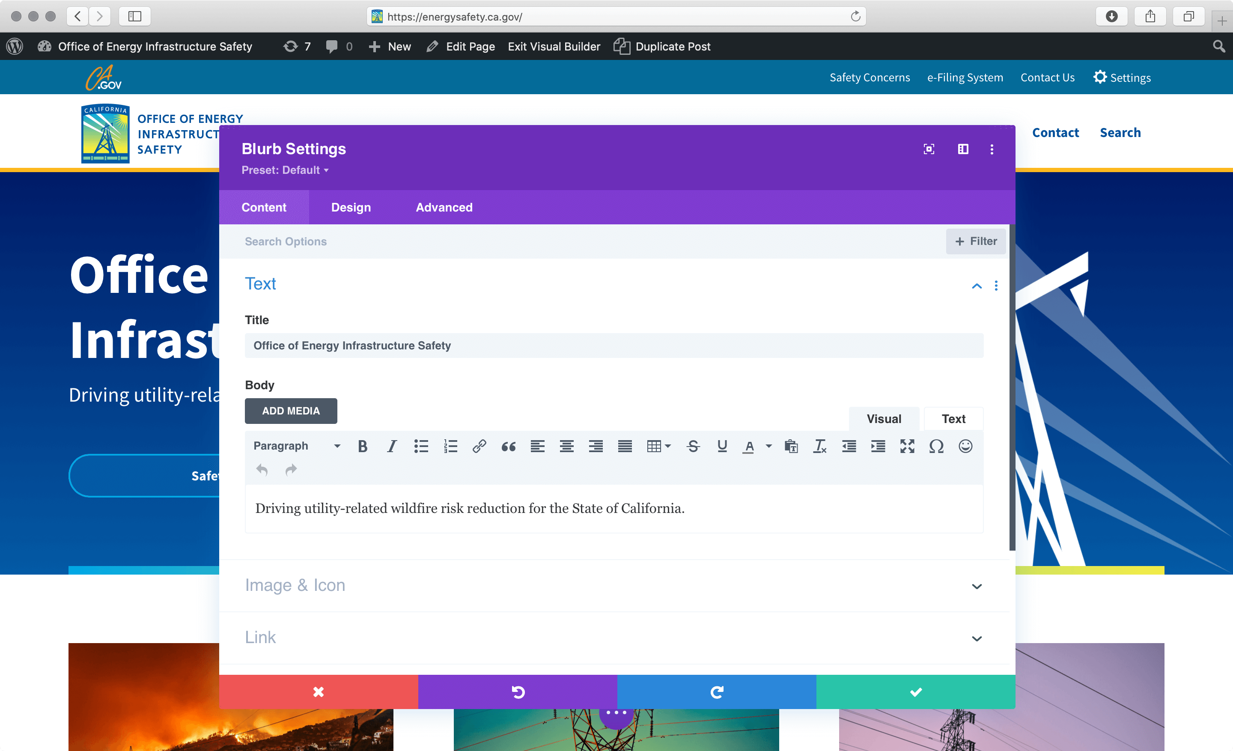Viewport: 1233px width, 751px height.
Task: Select the Advanced tab in Blurb Settings
Action: point(443,208)
